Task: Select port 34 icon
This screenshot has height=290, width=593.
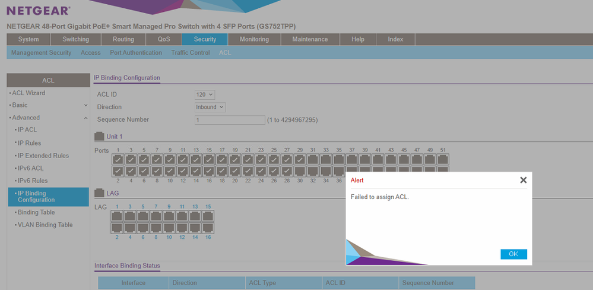Action: pos(326,171)
